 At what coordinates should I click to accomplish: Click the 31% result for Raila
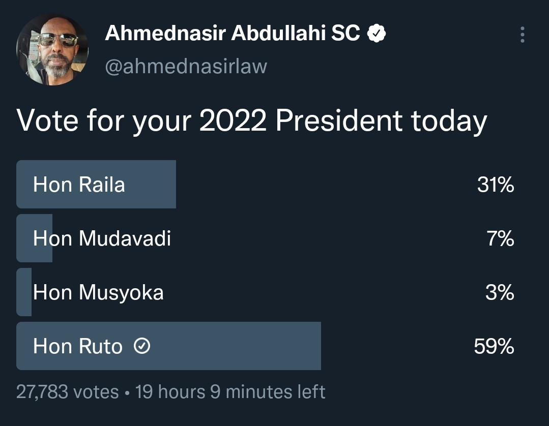tap(495, 185)
